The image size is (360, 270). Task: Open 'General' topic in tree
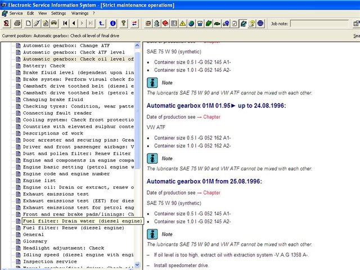click(33, 235)
